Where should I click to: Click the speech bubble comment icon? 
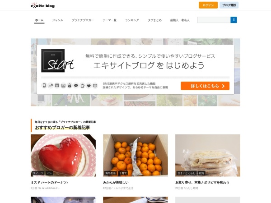[x=76, y=85]
